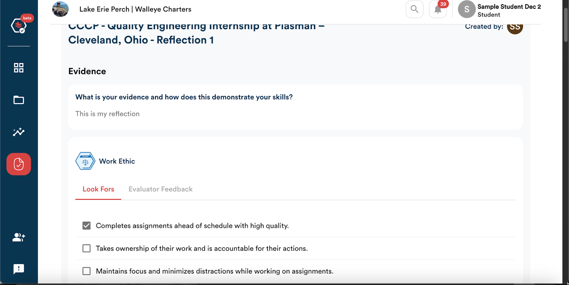The height and width of the screenshot is (285, 569).
Task: Open Sample Student Dec 2 profile menu
Action: 499,10
